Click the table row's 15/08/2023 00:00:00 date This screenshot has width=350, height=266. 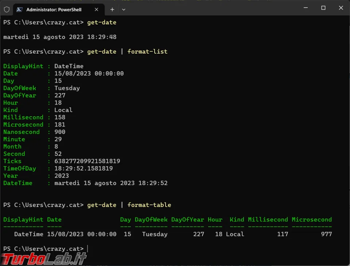82,234
